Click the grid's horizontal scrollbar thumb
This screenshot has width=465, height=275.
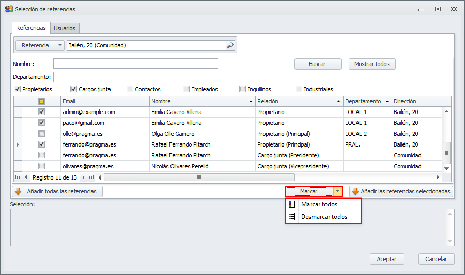[198, 177]
